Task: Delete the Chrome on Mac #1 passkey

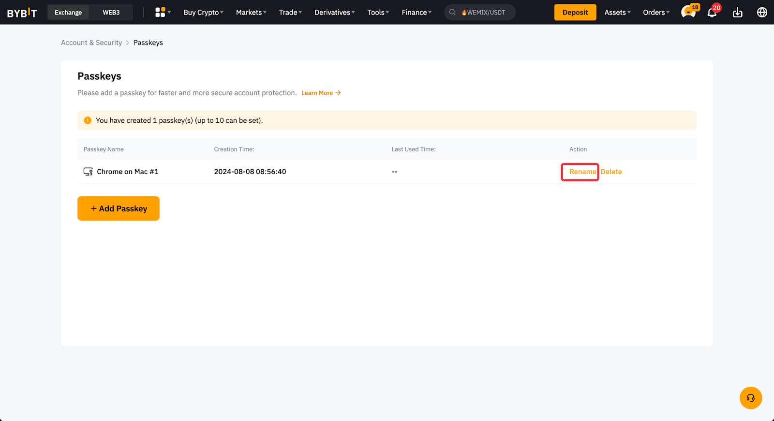Action: point(611,172)
